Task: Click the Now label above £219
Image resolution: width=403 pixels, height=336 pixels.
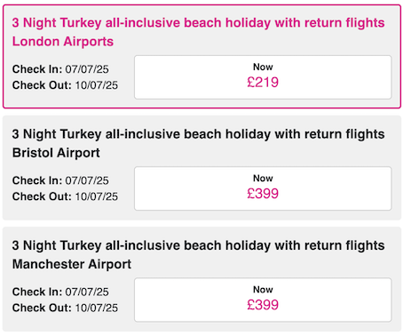Action: coord(263,67)
